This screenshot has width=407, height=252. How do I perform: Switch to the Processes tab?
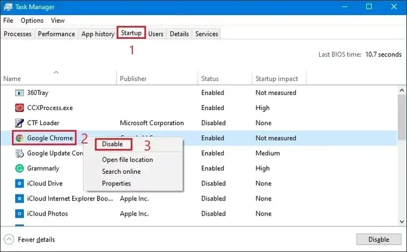point(17,34)
